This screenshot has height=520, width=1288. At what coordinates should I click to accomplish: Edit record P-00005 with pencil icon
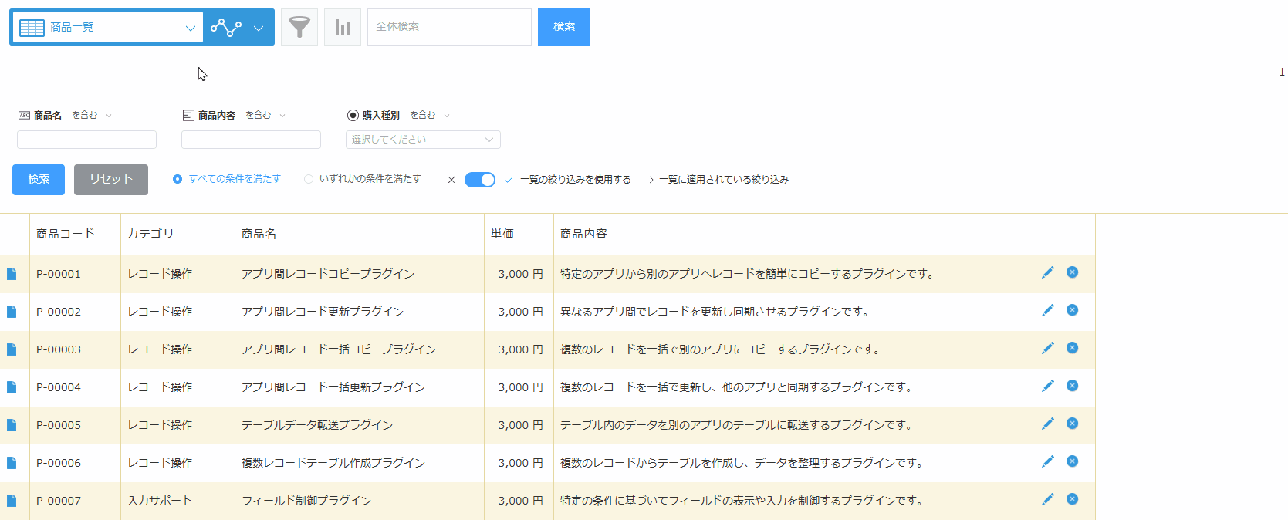coord(1047,424)
